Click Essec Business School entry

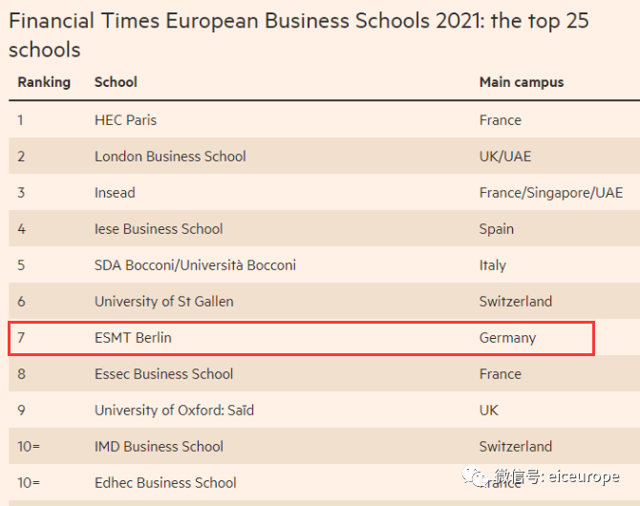click(163, 374)
